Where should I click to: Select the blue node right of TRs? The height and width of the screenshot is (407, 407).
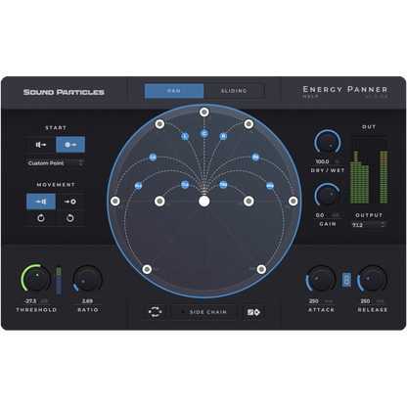(x=270, y=186)
